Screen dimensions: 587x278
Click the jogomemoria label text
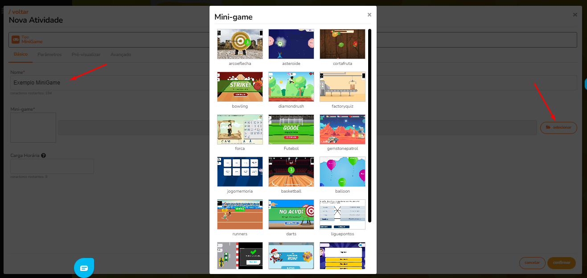[x=240, y=191]
